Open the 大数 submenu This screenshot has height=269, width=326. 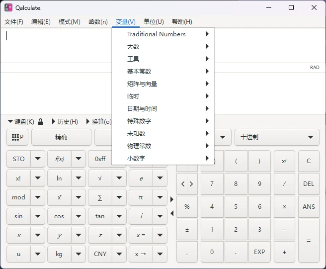pyautogui.click(x=163, y=46)
